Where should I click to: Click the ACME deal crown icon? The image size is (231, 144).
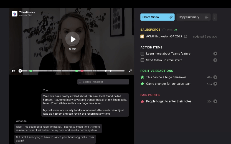142,36
